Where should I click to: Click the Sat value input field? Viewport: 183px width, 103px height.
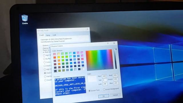pyautogui.click(x=105, y=80)
